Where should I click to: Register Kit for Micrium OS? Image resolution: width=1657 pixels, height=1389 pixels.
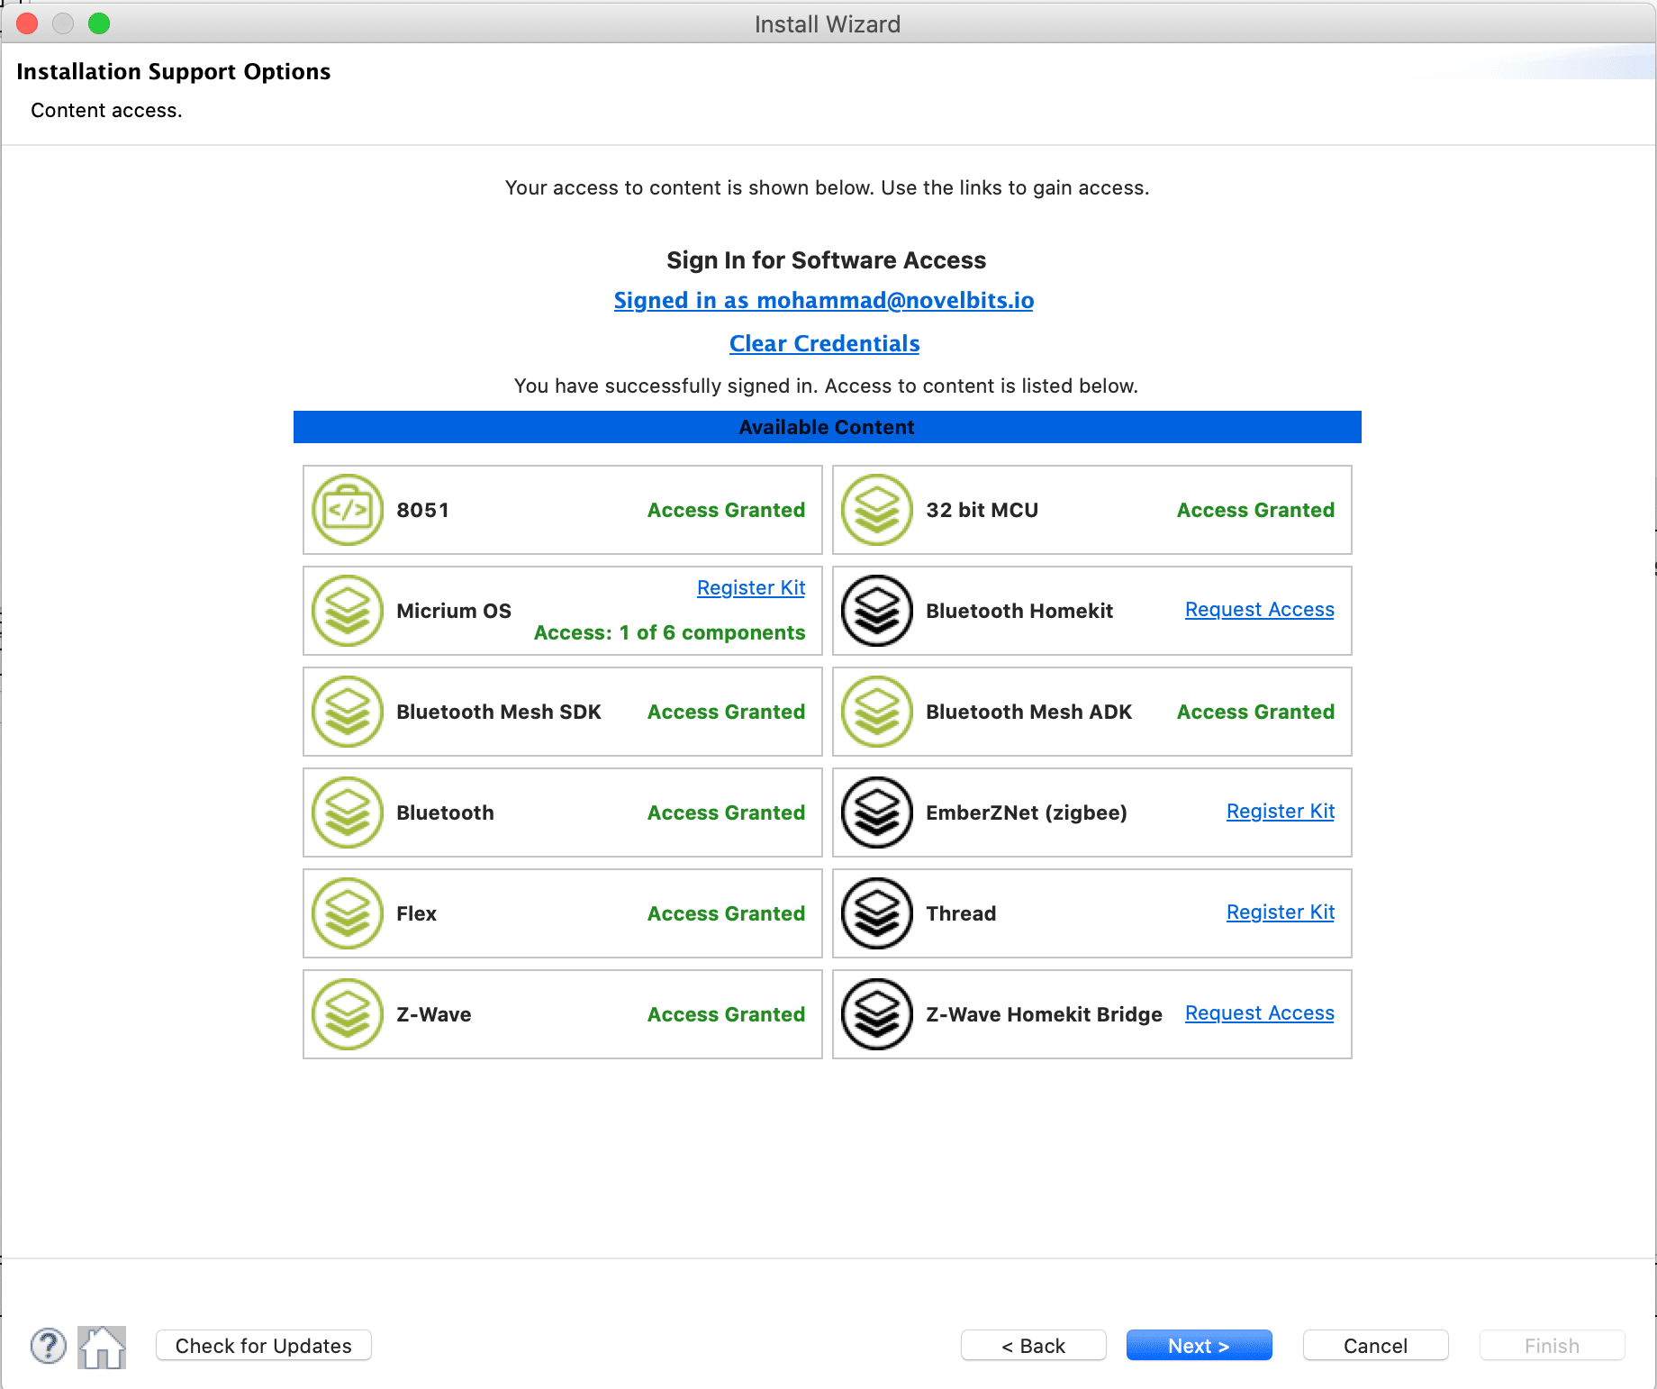[x=750, y=587]
